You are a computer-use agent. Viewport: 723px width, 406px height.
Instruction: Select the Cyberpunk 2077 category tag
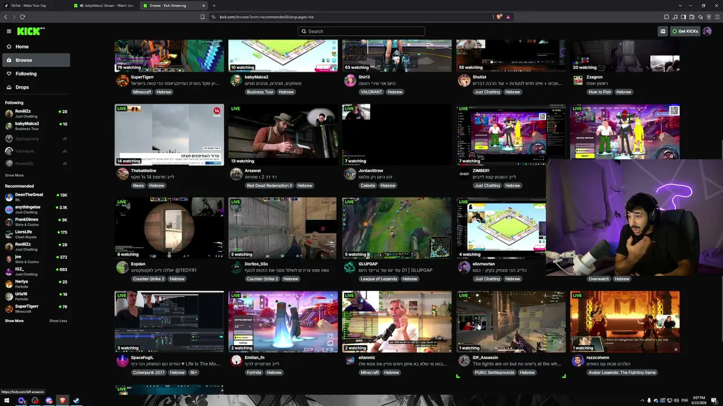click(x=149, y=373)
